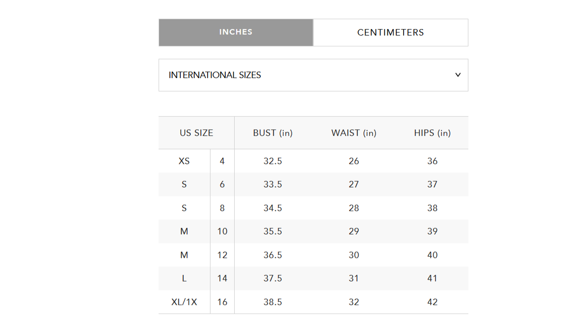Switch to the INCHES unit tab
The height and width of the screenshot is (323, 584).
pyautogui.click(x=236, y=32)
